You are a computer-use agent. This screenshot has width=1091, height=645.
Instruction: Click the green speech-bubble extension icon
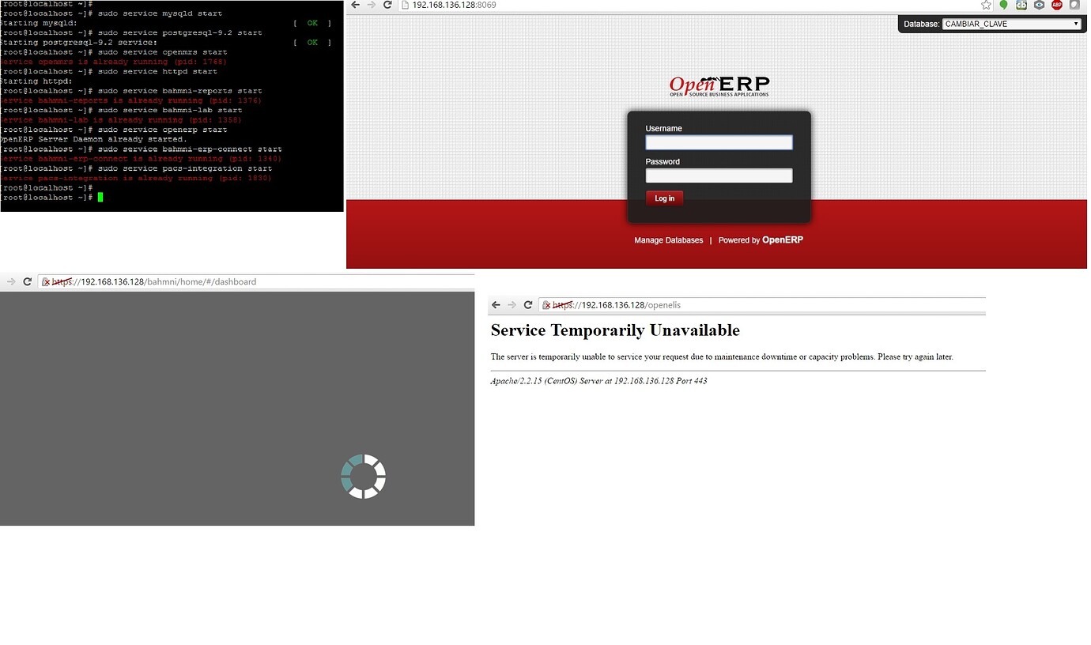(x=1003, y=5)
